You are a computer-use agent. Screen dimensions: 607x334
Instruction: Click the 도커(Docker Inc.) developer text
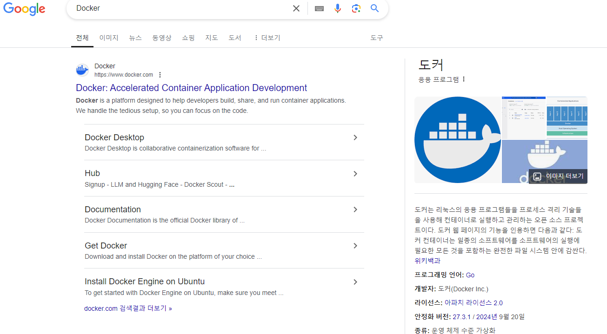463,289
